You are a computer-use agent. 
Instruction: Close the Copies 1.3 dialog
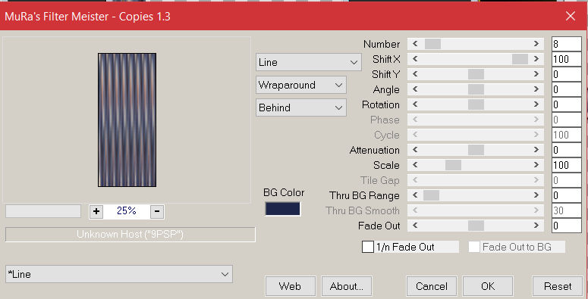click(571, 16)
